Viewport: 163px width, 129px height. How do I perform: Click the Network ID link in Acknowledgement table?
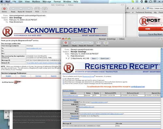[44, 63]
